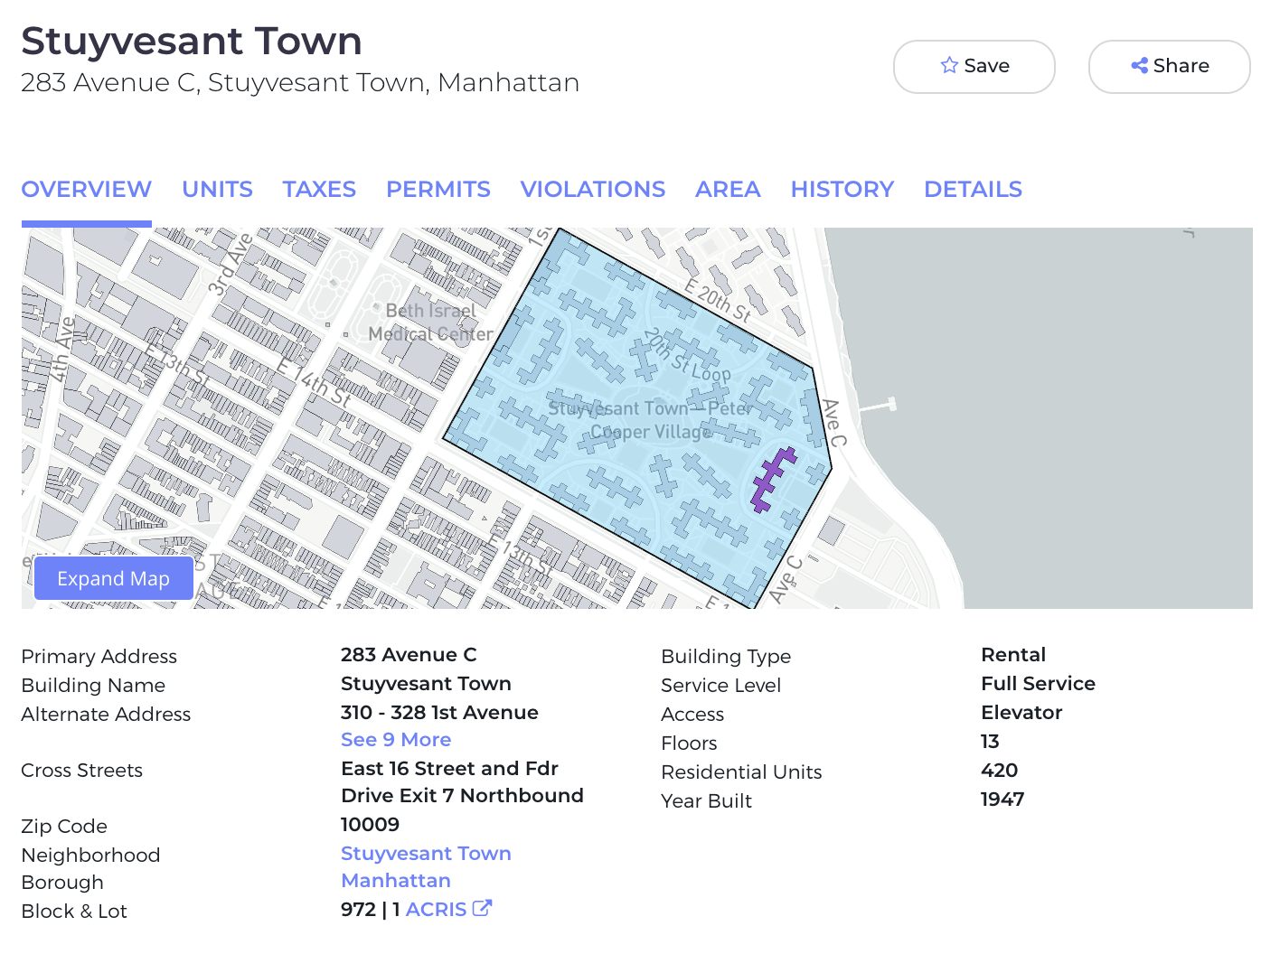Click the Save button label

click(x=986, y=66)
